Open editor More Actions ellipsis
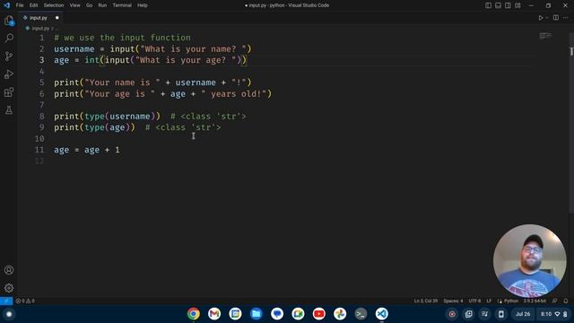This screenshot has height=323, width=574. point(566,18)
